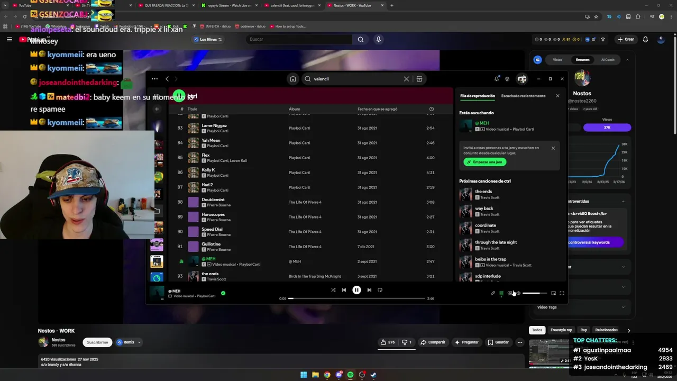Open the lyrics microphone icon in Spotify
The image size is (677, 381).
pyautogui.click(x=493, y=293)
